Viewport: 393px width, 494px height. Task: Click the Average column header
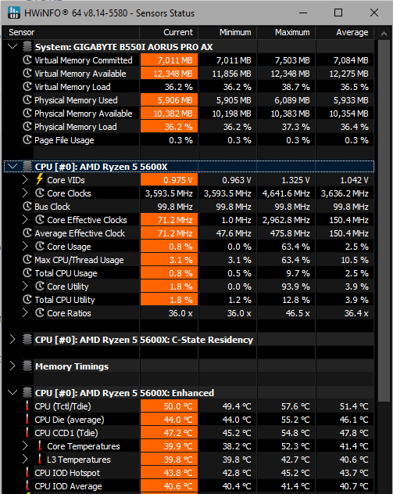point(345,32)
